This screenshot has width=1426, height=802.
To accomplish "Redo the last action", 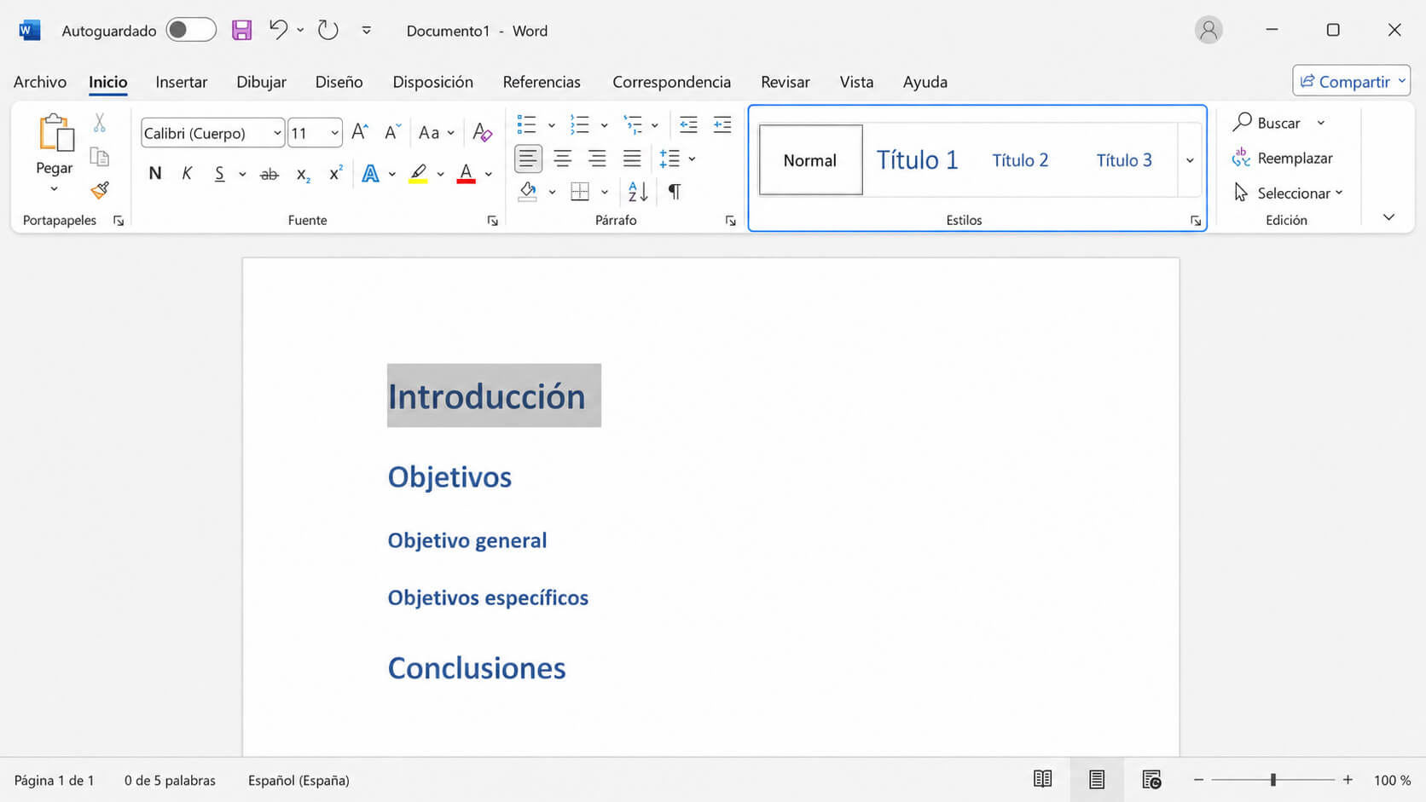I will coord(328,31).
